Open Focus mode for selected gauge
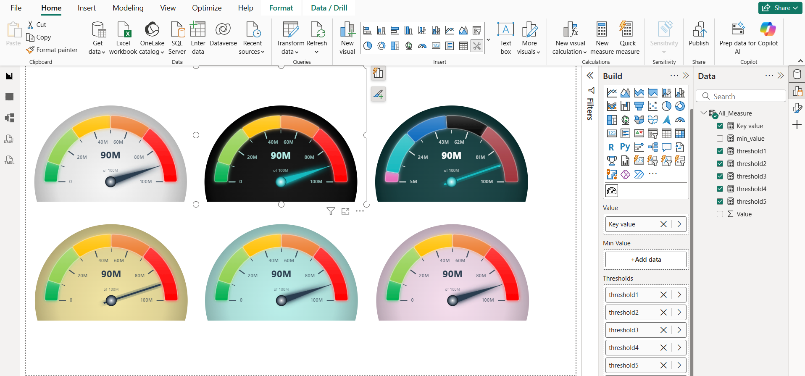The width and height of the screenshot is (805, 376). tap(345, 211)
